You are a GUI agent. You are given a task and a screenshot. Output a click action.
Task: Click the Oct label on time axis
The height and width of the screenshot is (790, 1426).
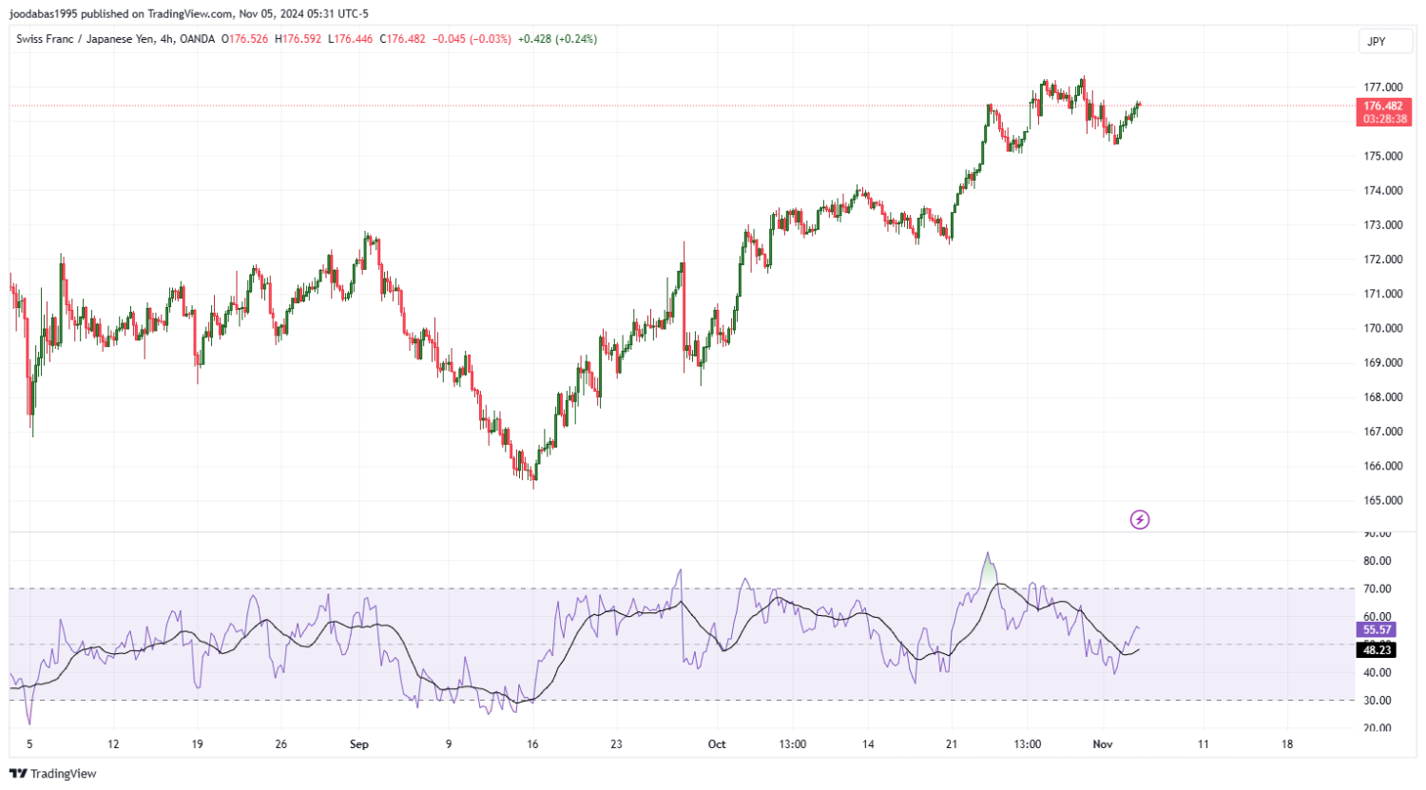click(x=717, y=744)
